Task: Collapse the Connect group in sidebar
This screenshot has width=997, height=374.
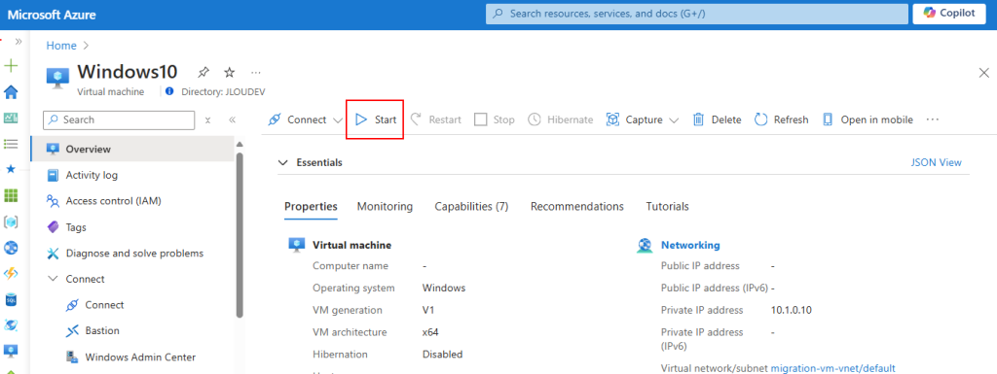Action: 53,279
